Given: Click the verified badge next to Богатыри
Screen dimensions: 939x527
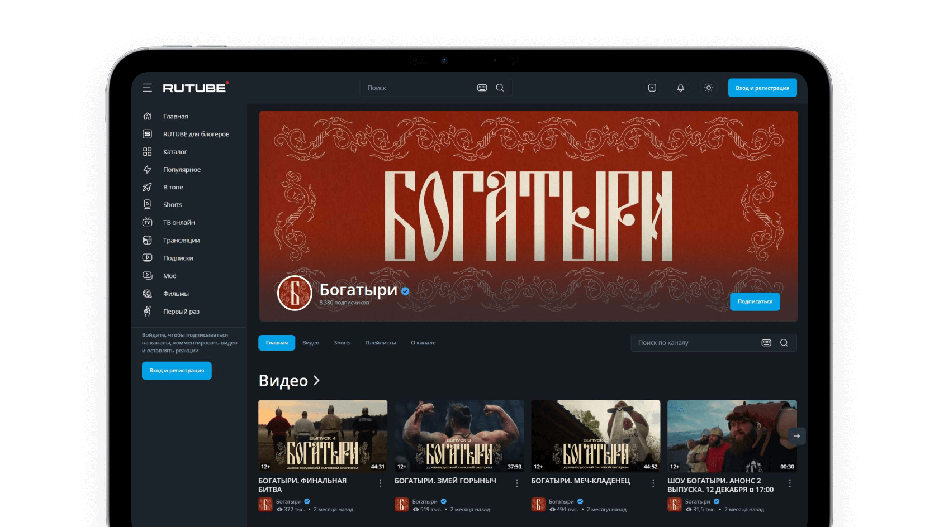Looking at the screenshot, I should click(405, 291).
